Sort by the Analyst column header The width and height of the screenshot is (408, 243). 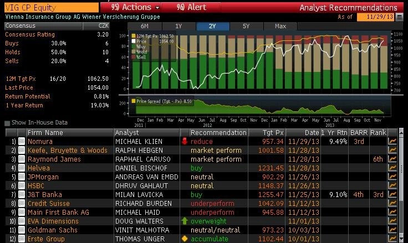tap(147, 133)
